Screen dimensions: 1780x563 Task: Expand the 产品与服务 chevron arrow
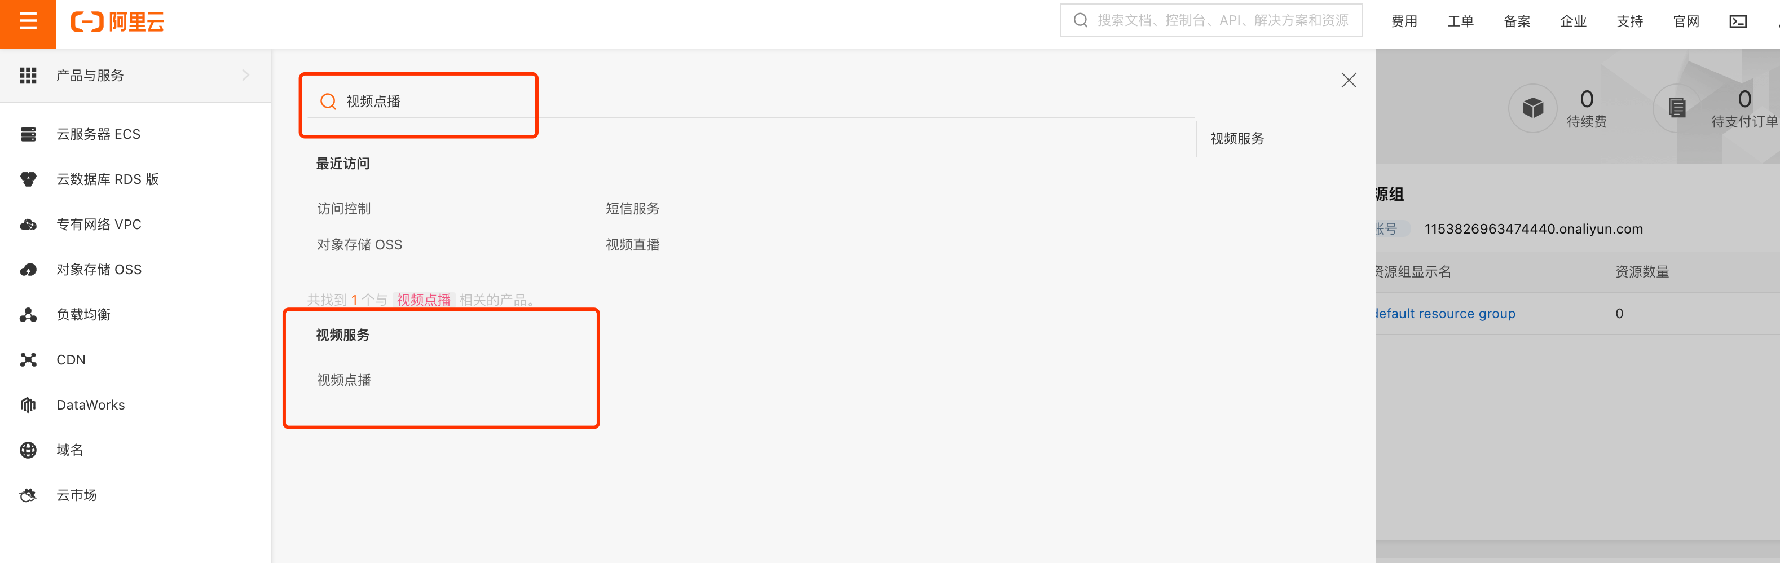pyautogui.click(x=246, y=75)
